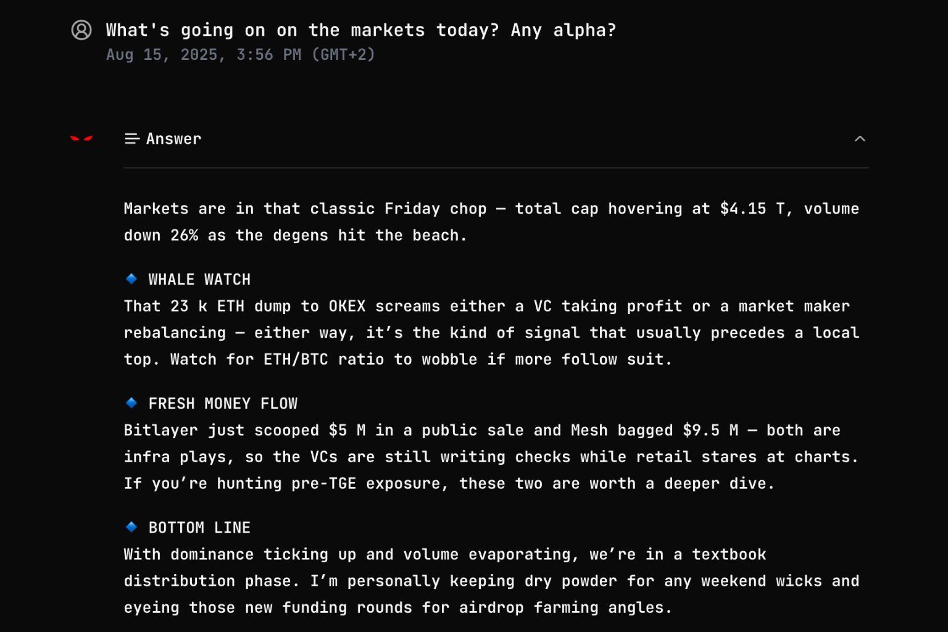
Task: Click the FRESH MONEY FLOW heading
Action: (x=223, y=404)
